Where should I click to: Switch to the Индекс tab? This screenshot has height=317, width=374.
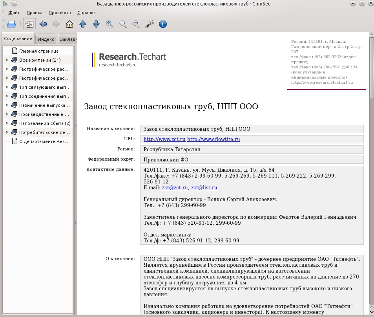point(46,39)
